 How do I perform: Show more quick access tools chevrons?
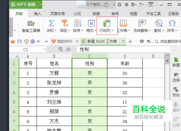[38, 42]
